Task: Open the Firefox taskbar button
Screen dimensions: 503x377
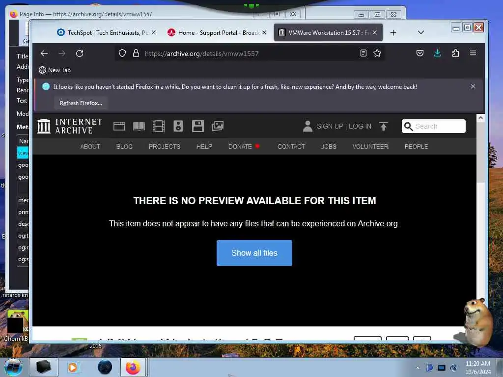Action: pos(133,367)
